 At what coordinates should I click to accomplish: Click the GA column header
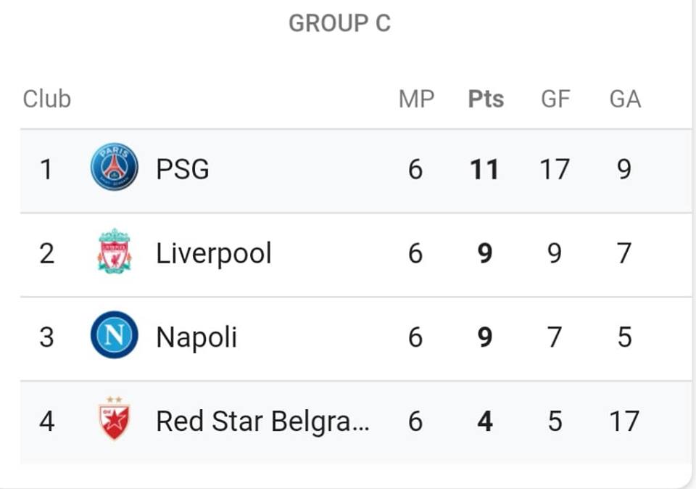(x=625, y=99)
